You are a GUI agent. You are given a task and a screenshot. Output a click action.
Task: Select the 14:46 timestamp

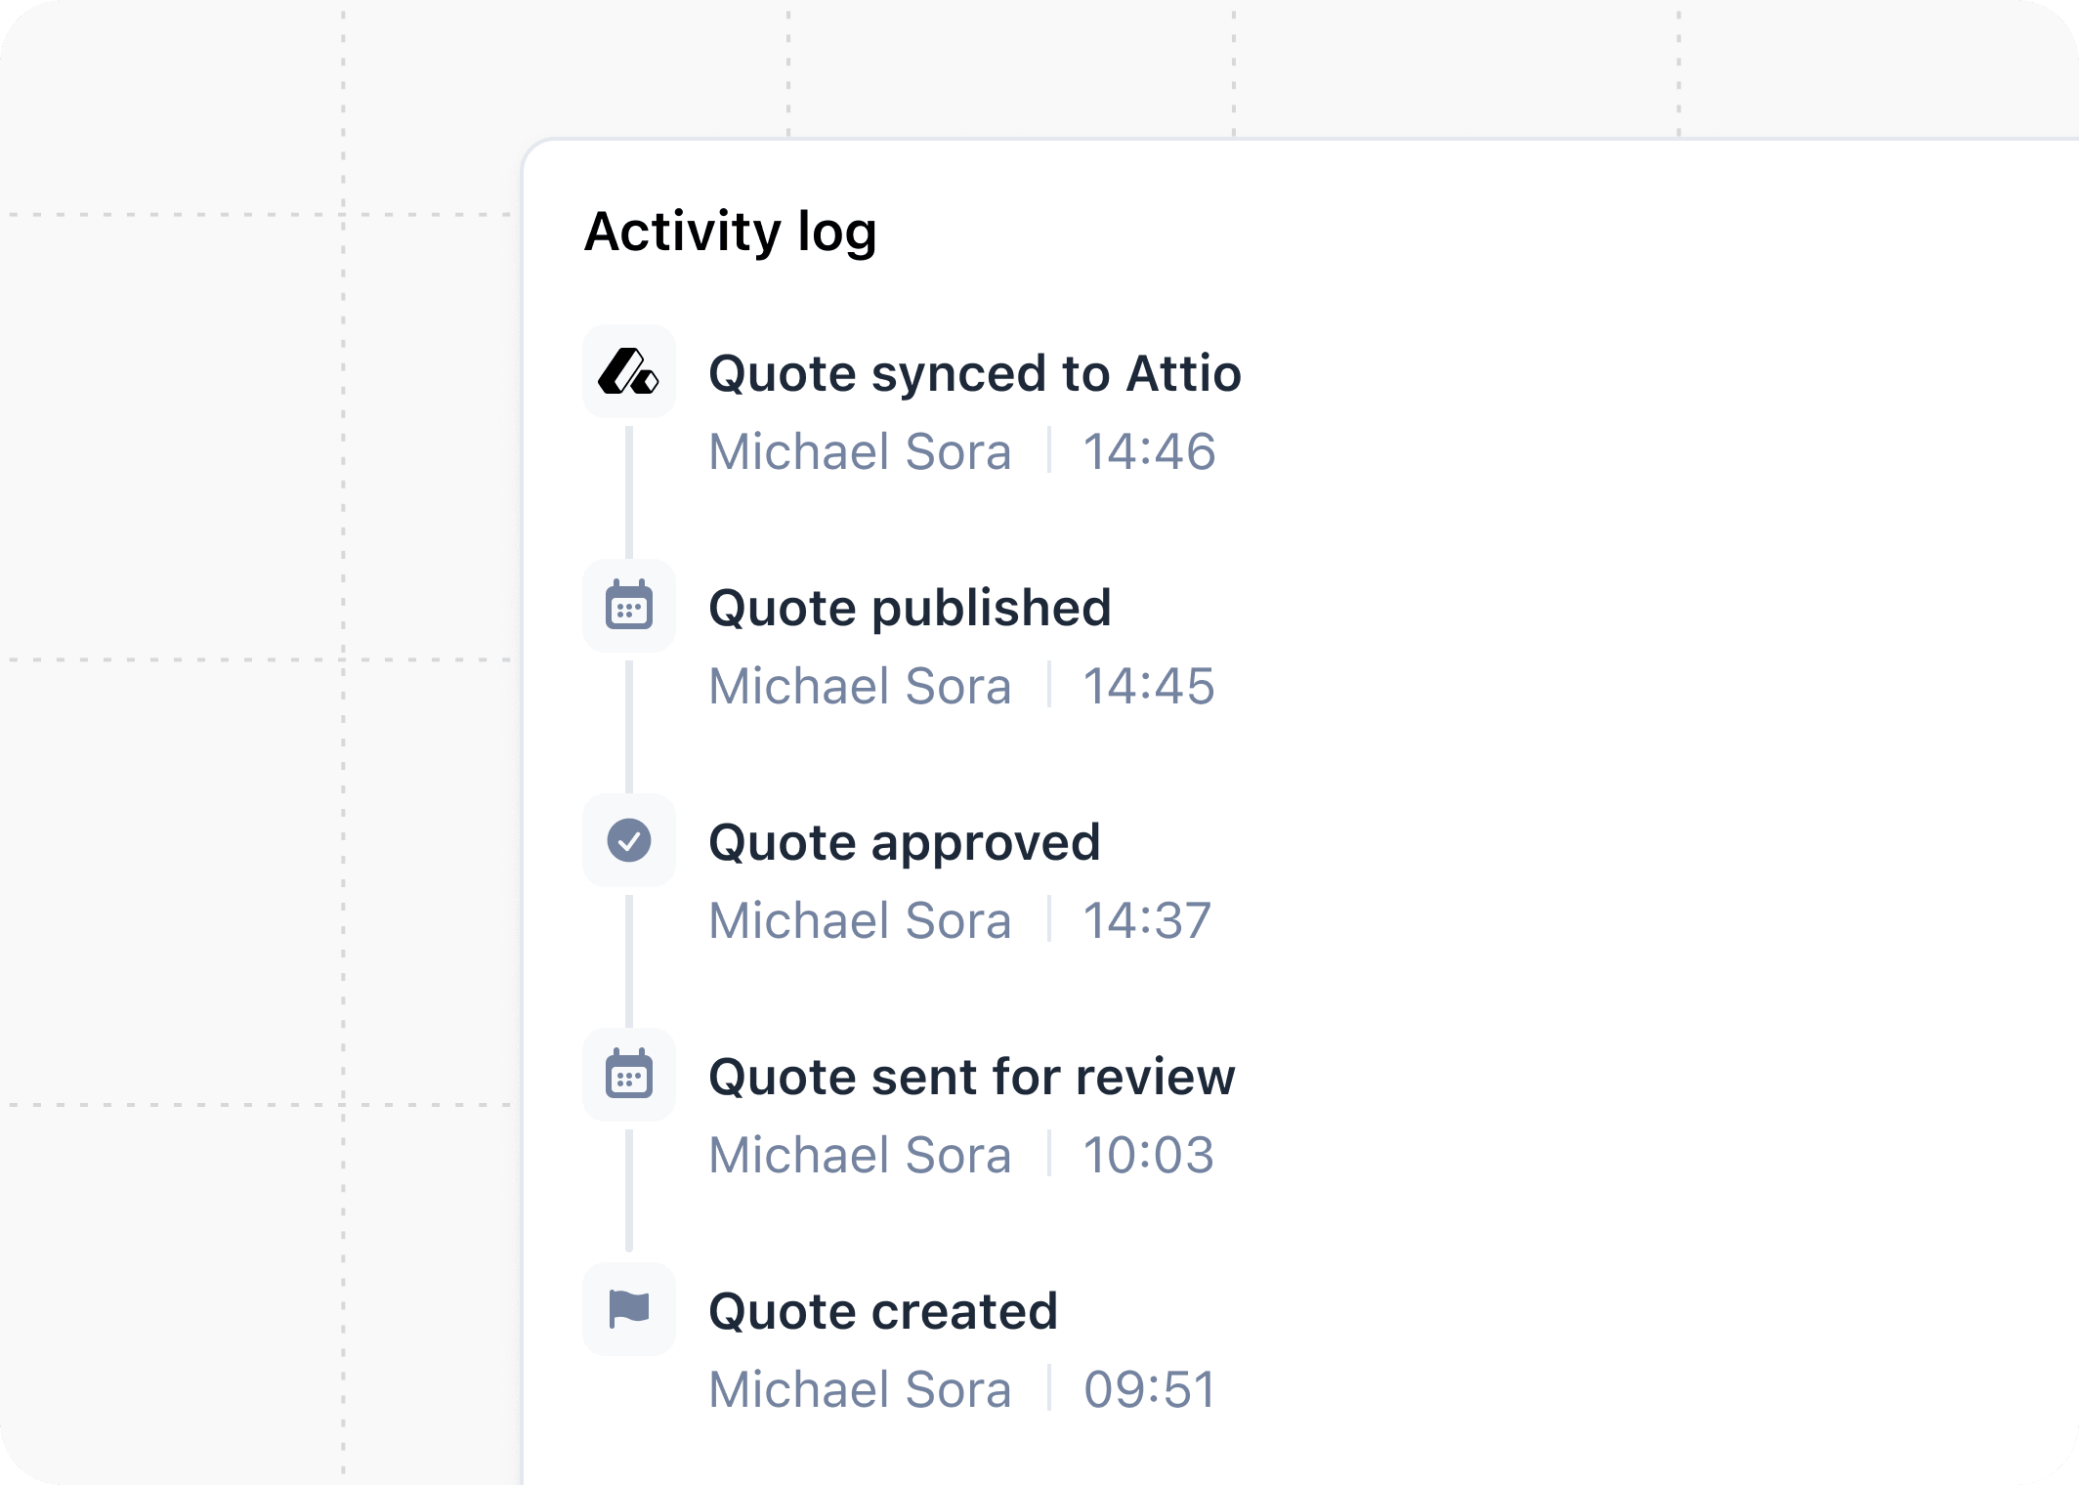tap(1149, 450)
